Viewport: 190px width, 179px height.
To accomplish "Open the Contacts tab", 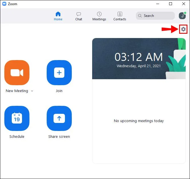I will click(120, 16).
